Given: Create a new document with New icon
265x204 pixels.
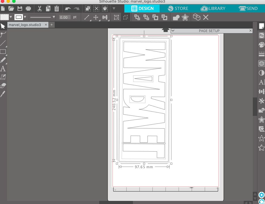Looking at the screenshot, I should 3,8.
